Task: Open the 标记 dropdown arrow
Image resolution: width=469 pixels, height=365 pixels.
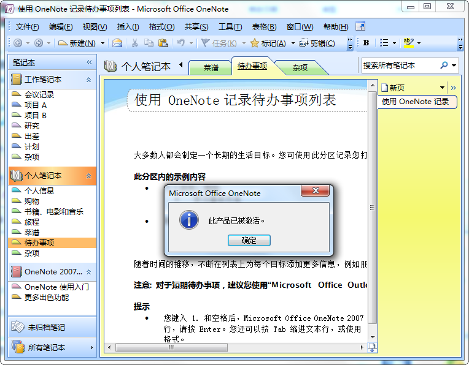Action: tap(293, 43)
